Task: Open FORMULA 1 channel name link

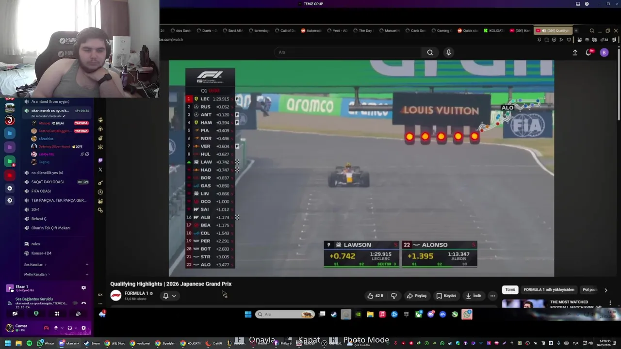Action: point(136,293)
